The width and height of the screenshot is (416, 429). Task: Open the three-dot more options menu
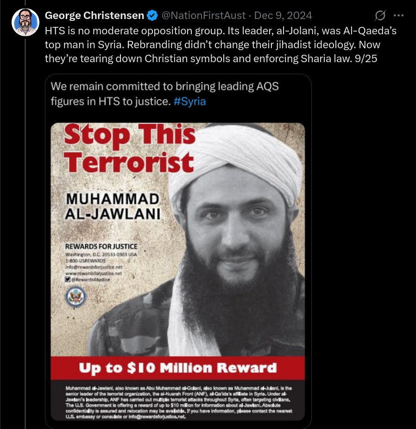pos(398,15)
